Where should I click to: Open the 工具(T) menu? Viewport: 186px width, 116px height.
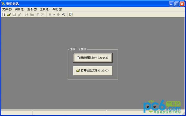(45, 9)
